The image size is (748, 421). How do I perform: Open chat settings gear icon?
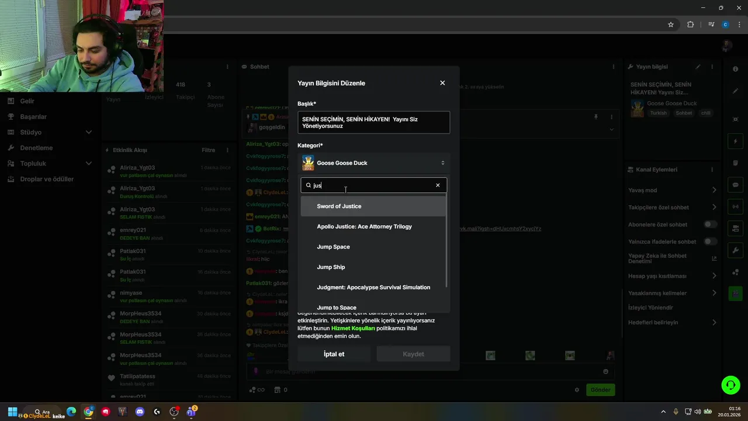[x=577, y=390]
